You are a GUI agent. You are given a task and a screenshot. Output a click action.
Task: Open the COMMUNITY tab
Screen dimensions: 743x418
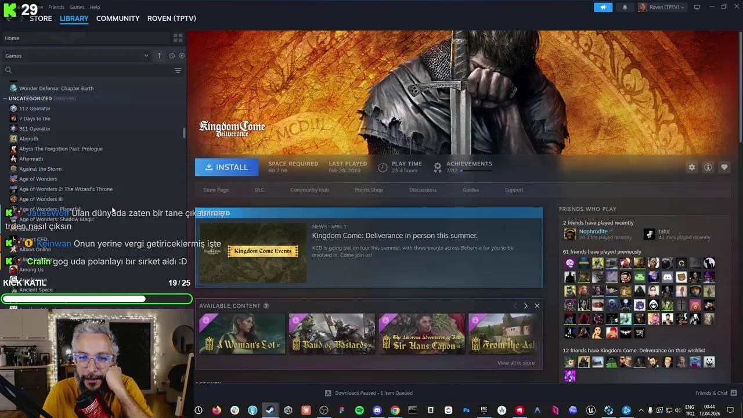point(118,19)
